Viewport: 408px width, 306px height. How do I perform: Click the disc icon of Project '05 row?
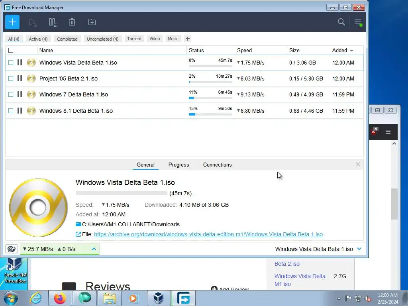coord(31,78)
